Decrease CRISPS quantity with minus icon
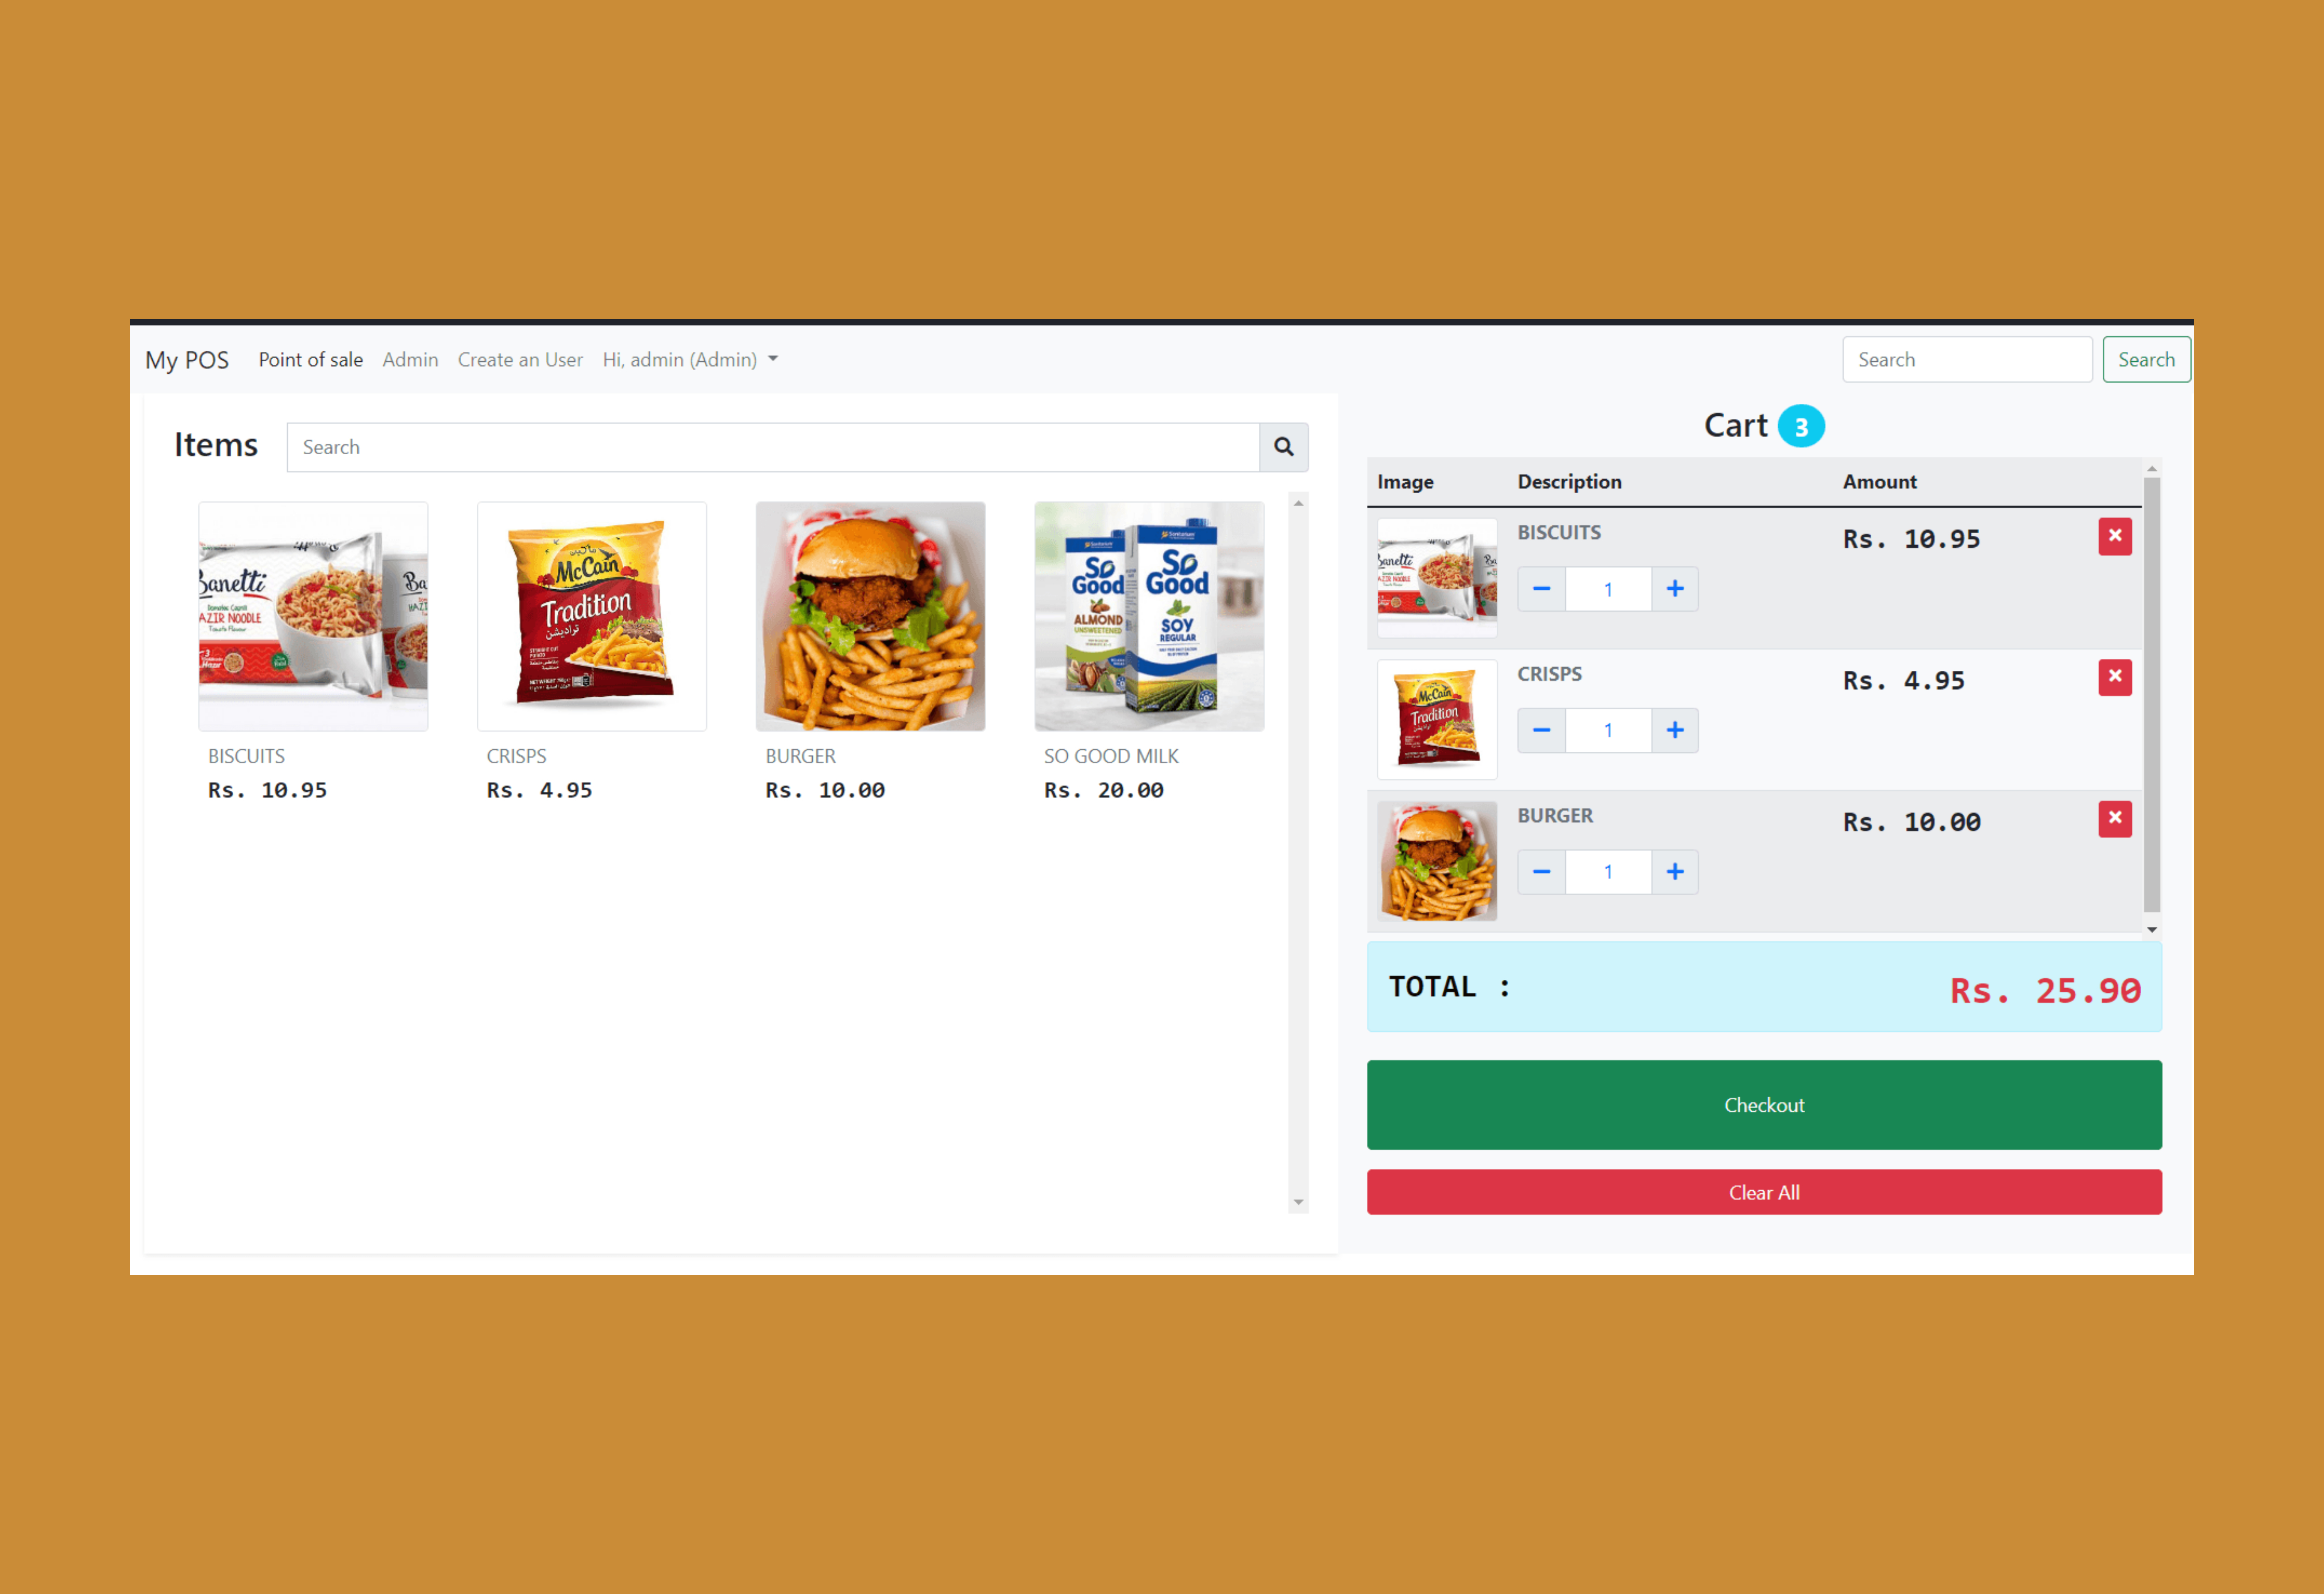The width and height of the screenshot is (2324, 1594). coord(1541,730)
